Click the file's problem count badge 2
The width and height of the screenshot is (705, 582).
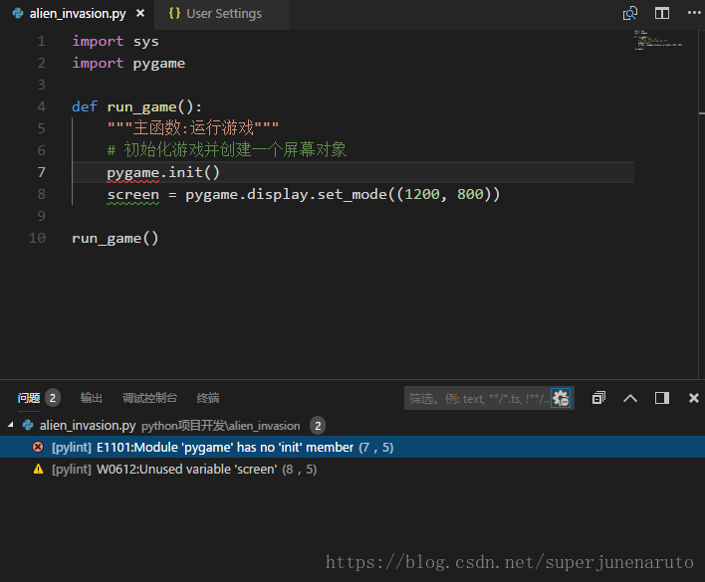click(x=318, y=425)
